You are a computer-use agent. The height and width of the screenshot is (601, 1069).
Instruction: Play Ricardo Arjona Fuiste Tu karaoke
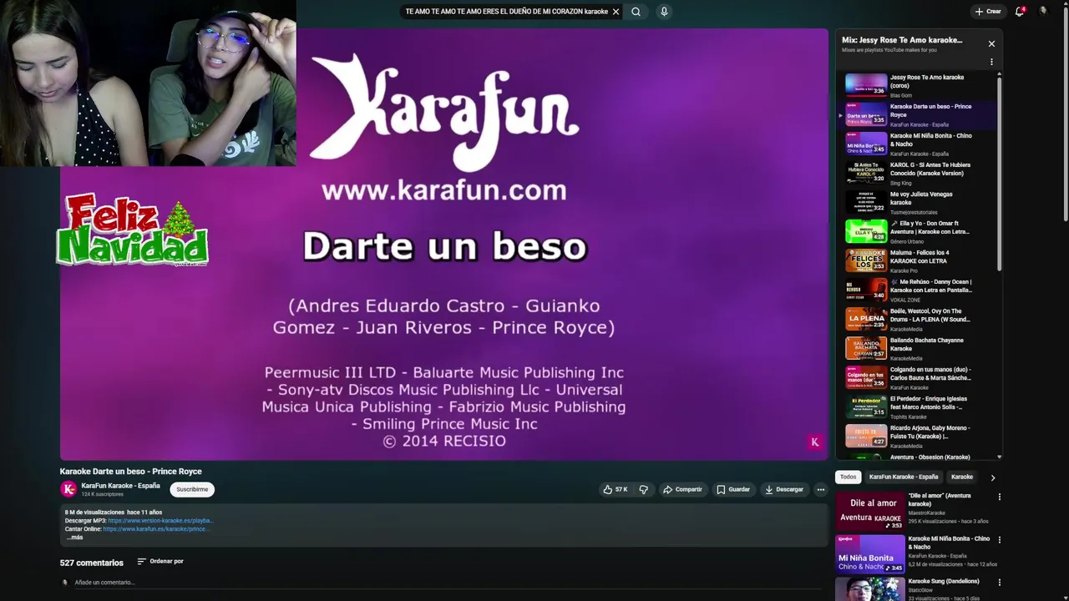[917, 437]
